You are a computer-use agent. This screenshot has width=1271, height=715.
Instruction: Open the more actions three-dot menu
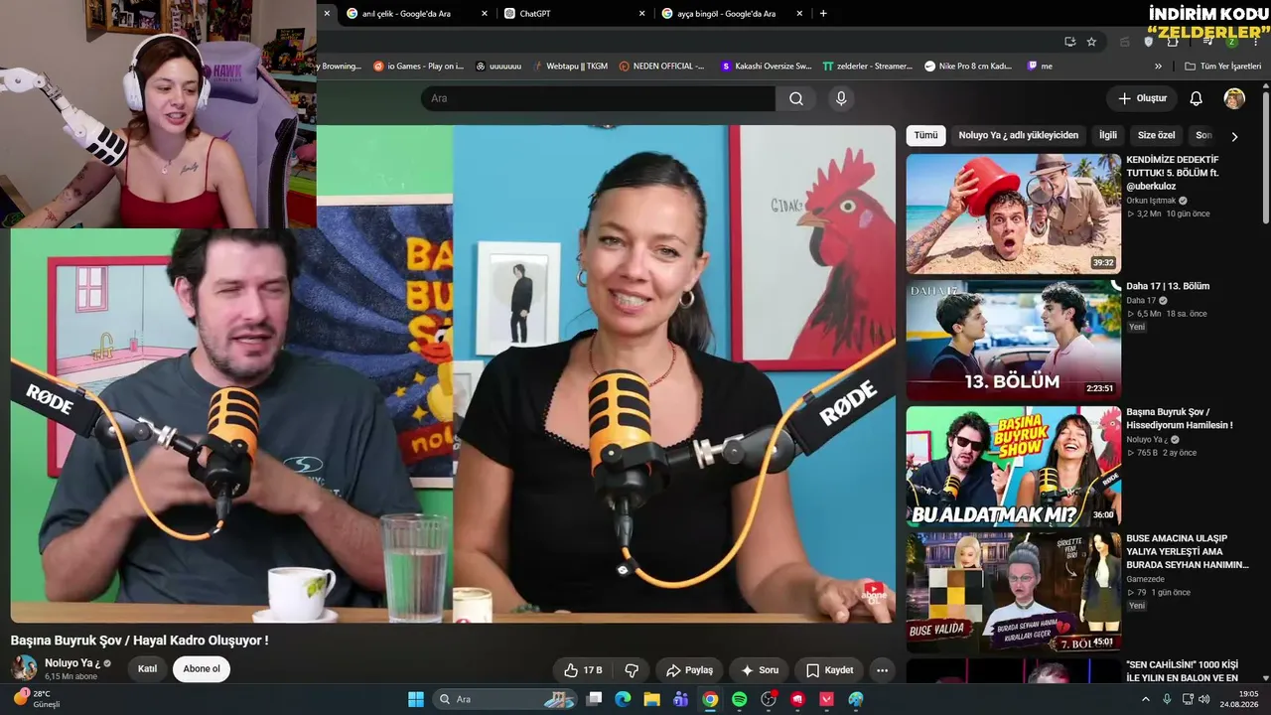point(882,670)
